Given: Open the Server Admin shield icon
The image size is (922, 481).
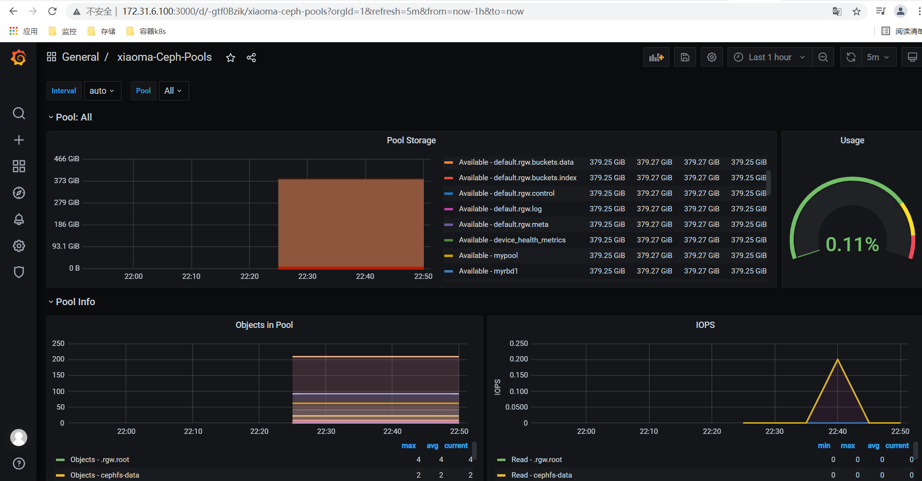Looking at the screenshot, I should 18,272.
